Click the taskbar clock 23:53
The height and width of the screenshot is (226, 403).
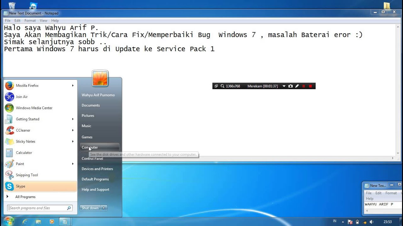[388, 222]
